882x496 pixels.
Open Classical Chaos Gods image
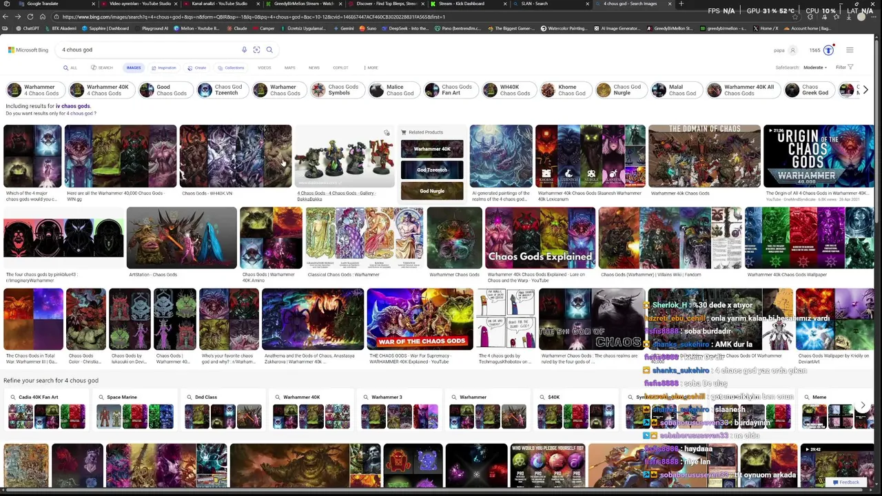tap(365, 238)
